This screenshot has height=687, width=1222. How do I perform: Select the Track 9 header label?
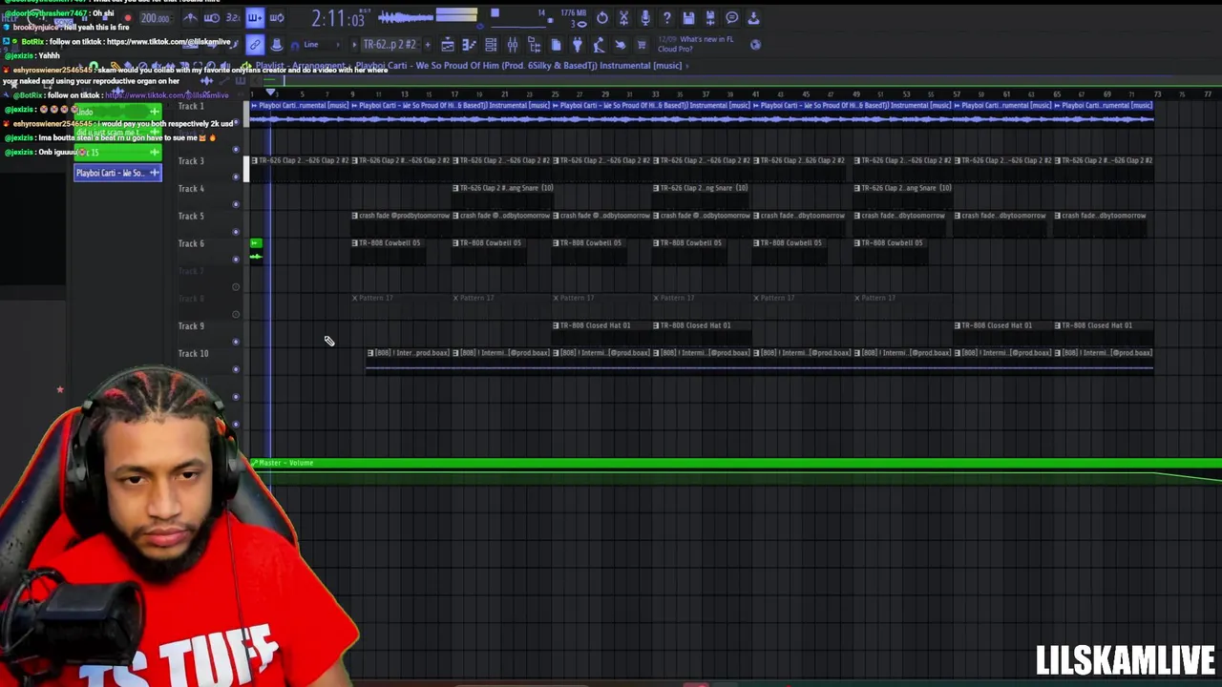tap(191, 326)
